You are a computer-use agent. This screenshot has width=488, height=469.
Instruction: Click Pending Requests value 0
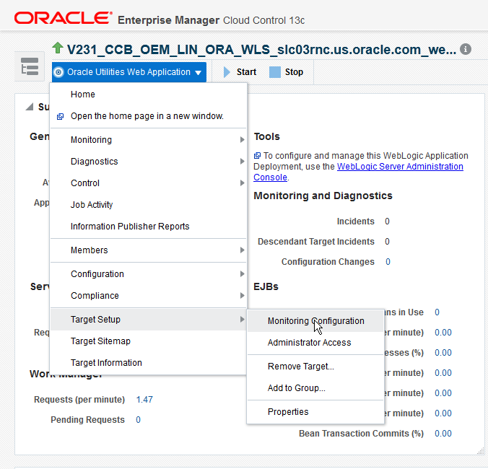138,419
